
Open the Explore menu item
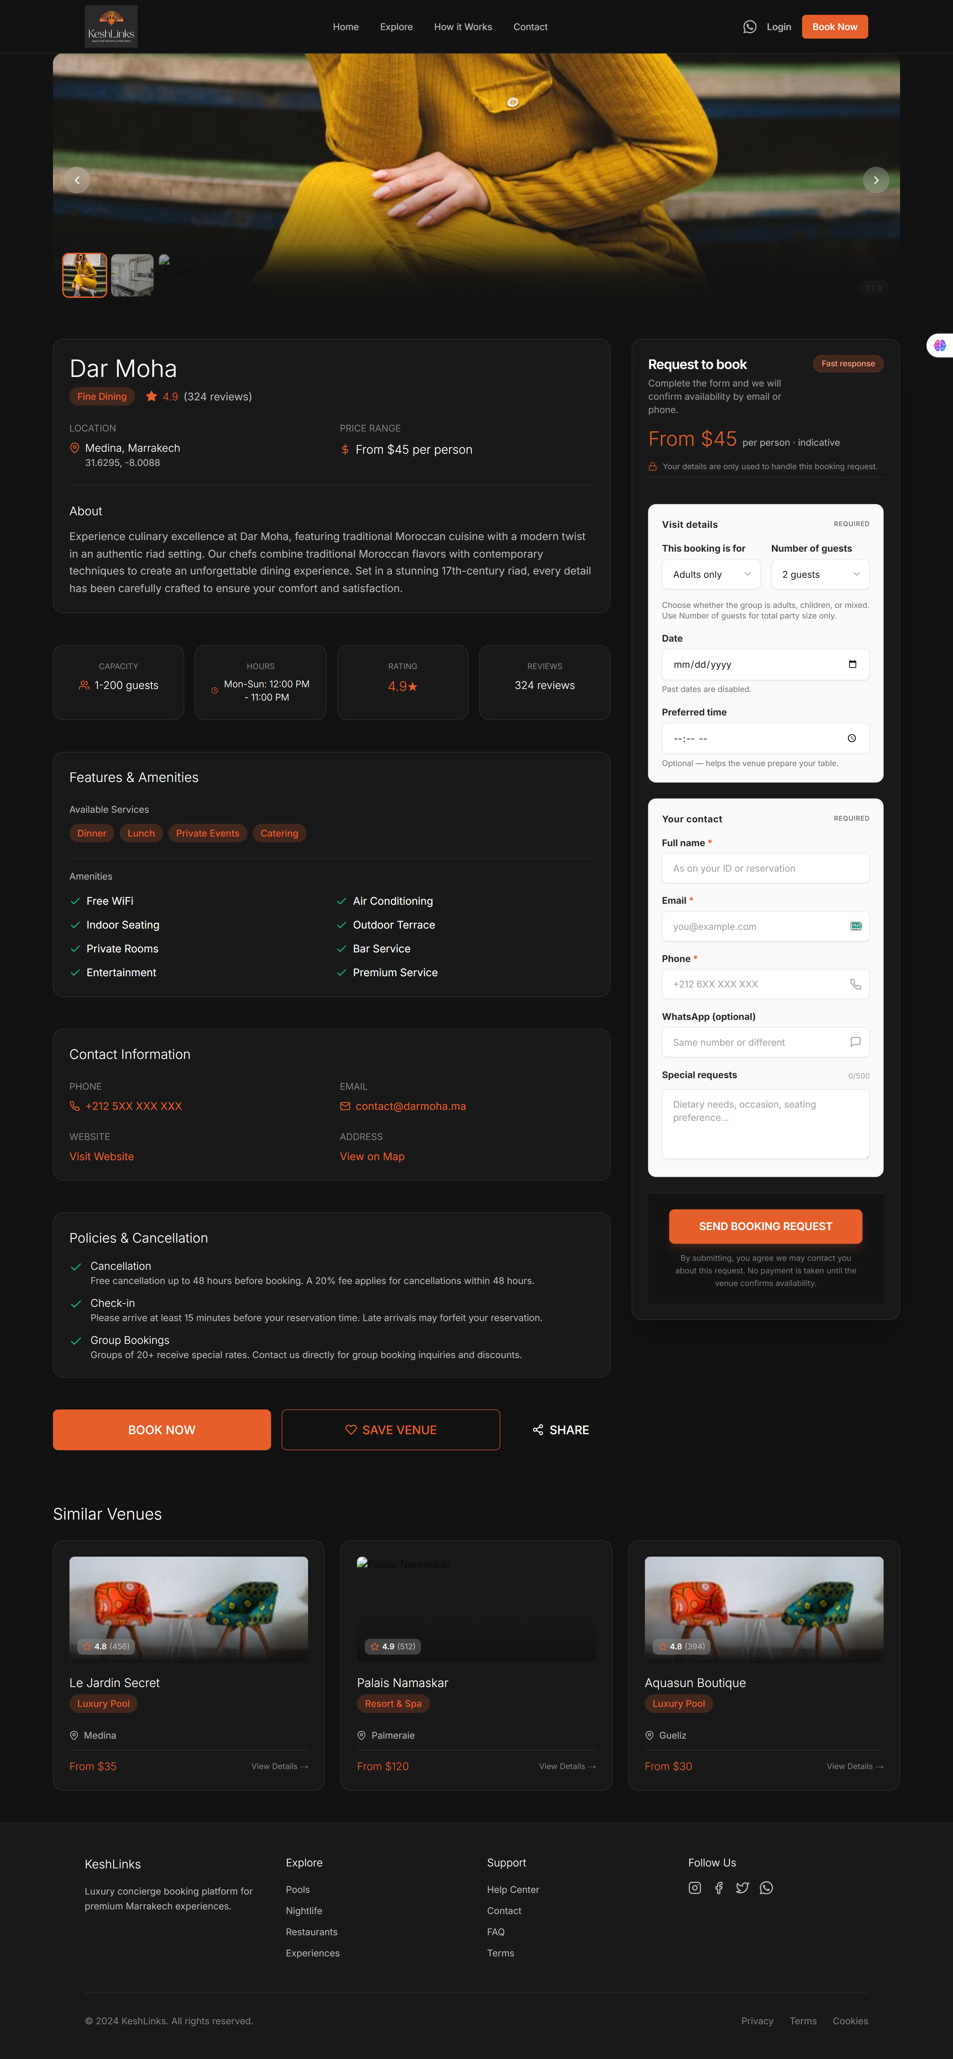396,26
